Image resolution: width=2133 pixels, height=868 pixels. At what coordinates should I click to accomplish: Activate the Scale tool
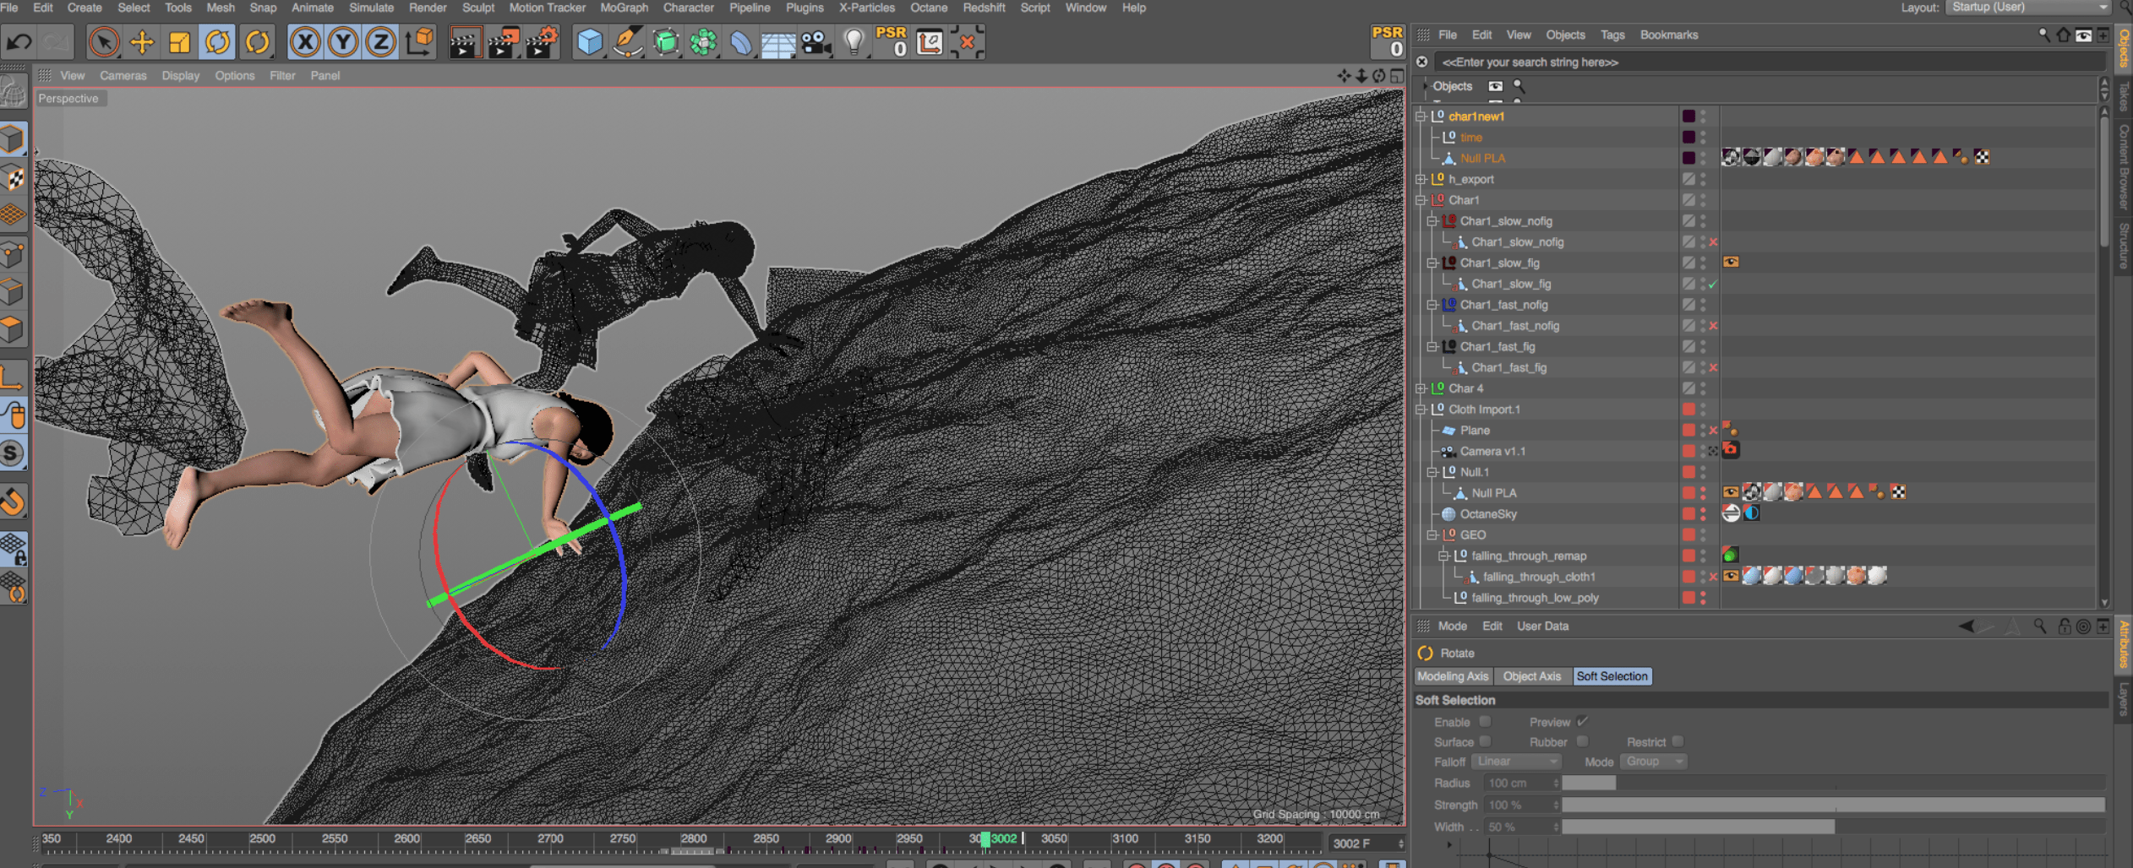[179, 42]
